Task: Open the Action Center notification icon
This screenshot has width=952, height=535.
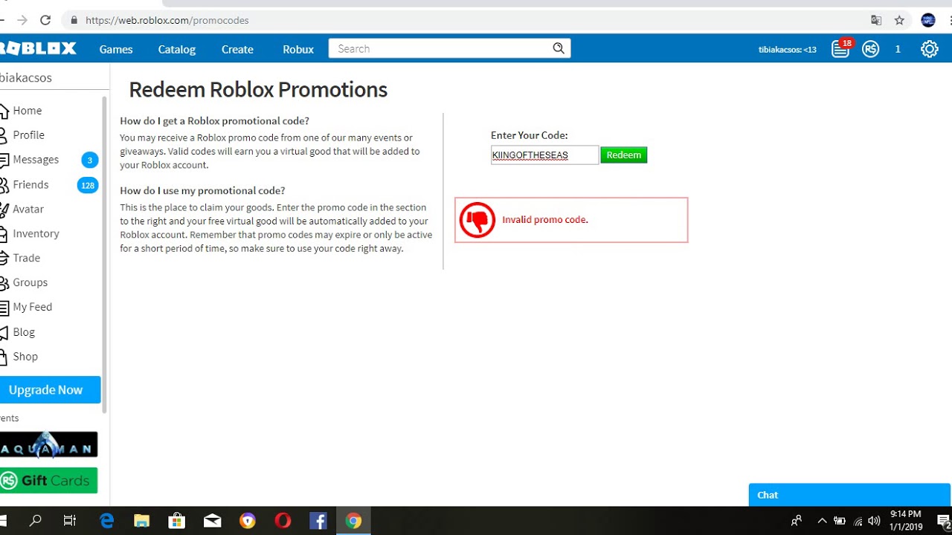Action: pos(943,521)
